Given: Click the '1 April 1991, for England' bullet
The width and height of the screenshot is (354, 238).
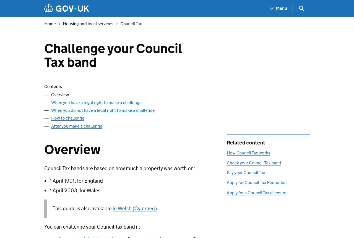Looking at the screenshot, I should coord(76,181).
